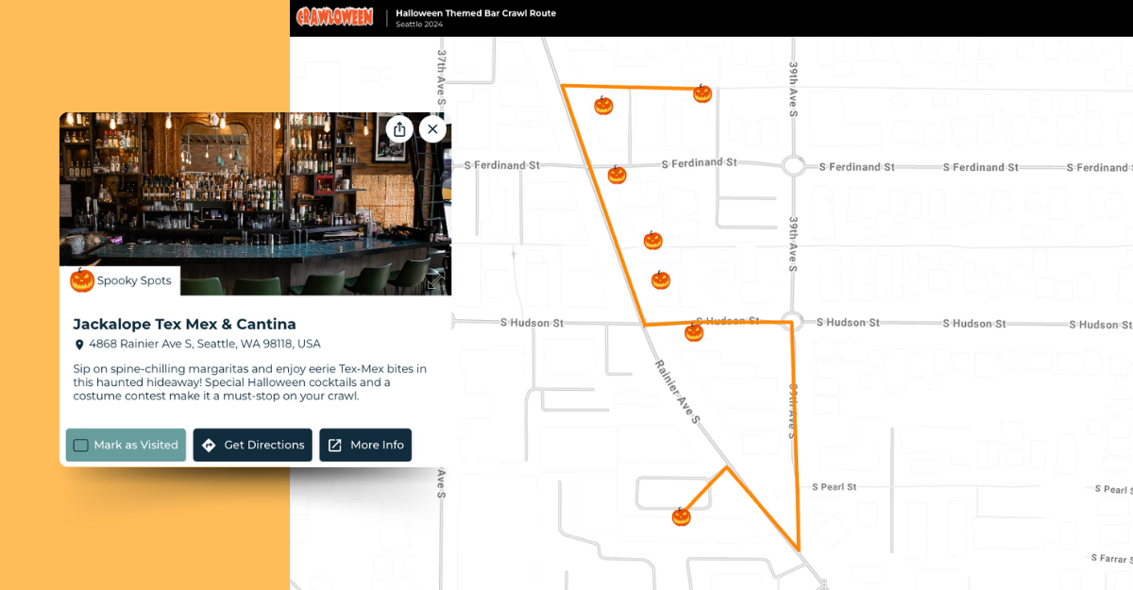Select the southernmost pumpkin marker near S Pearl St
The image size is (1133, 590).
click(681, 515)
